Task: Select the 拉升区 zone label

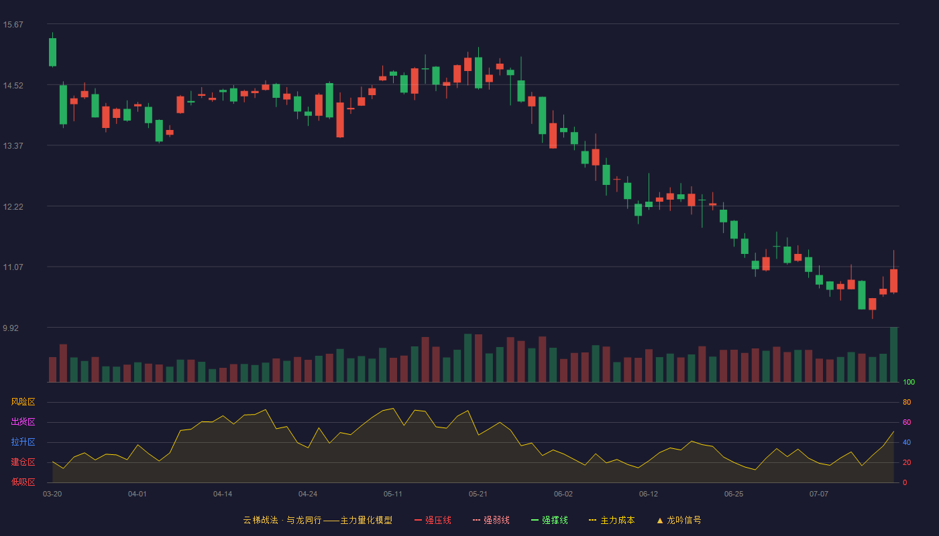Action: (23, 442)
